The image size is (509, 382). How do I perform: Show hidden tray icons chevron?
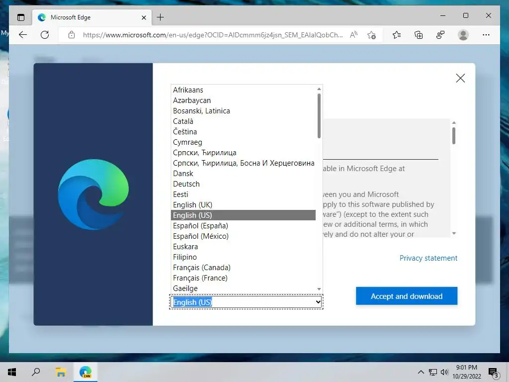click(421, 372)
